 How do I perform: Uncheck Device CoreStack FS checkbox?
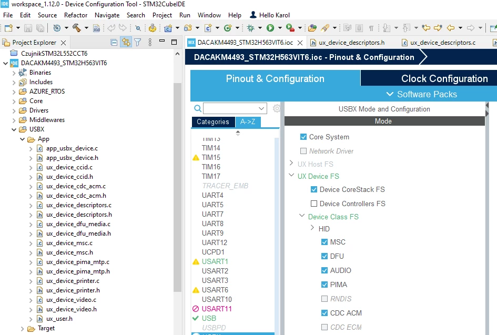click(x=314, y=189)
